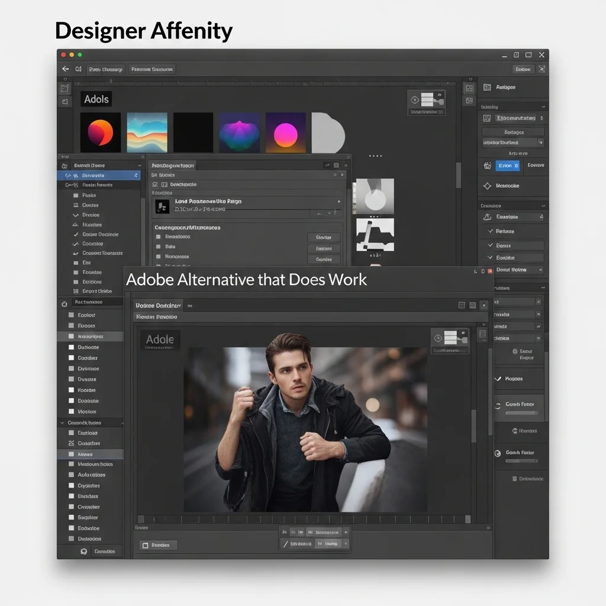Expand the Eijacearvtebes dropdown in right panel
The height and width of the screenshot is (606, 606).
(x=541, y=118)
